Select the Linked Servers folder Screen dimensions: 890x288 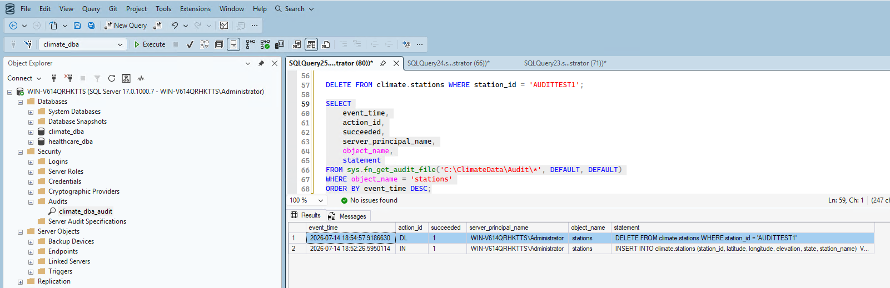point(69,261)
